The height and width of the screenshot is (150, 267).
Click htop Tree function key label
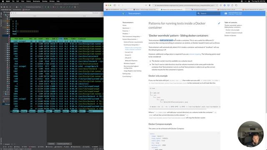click(x=49, y=111)
